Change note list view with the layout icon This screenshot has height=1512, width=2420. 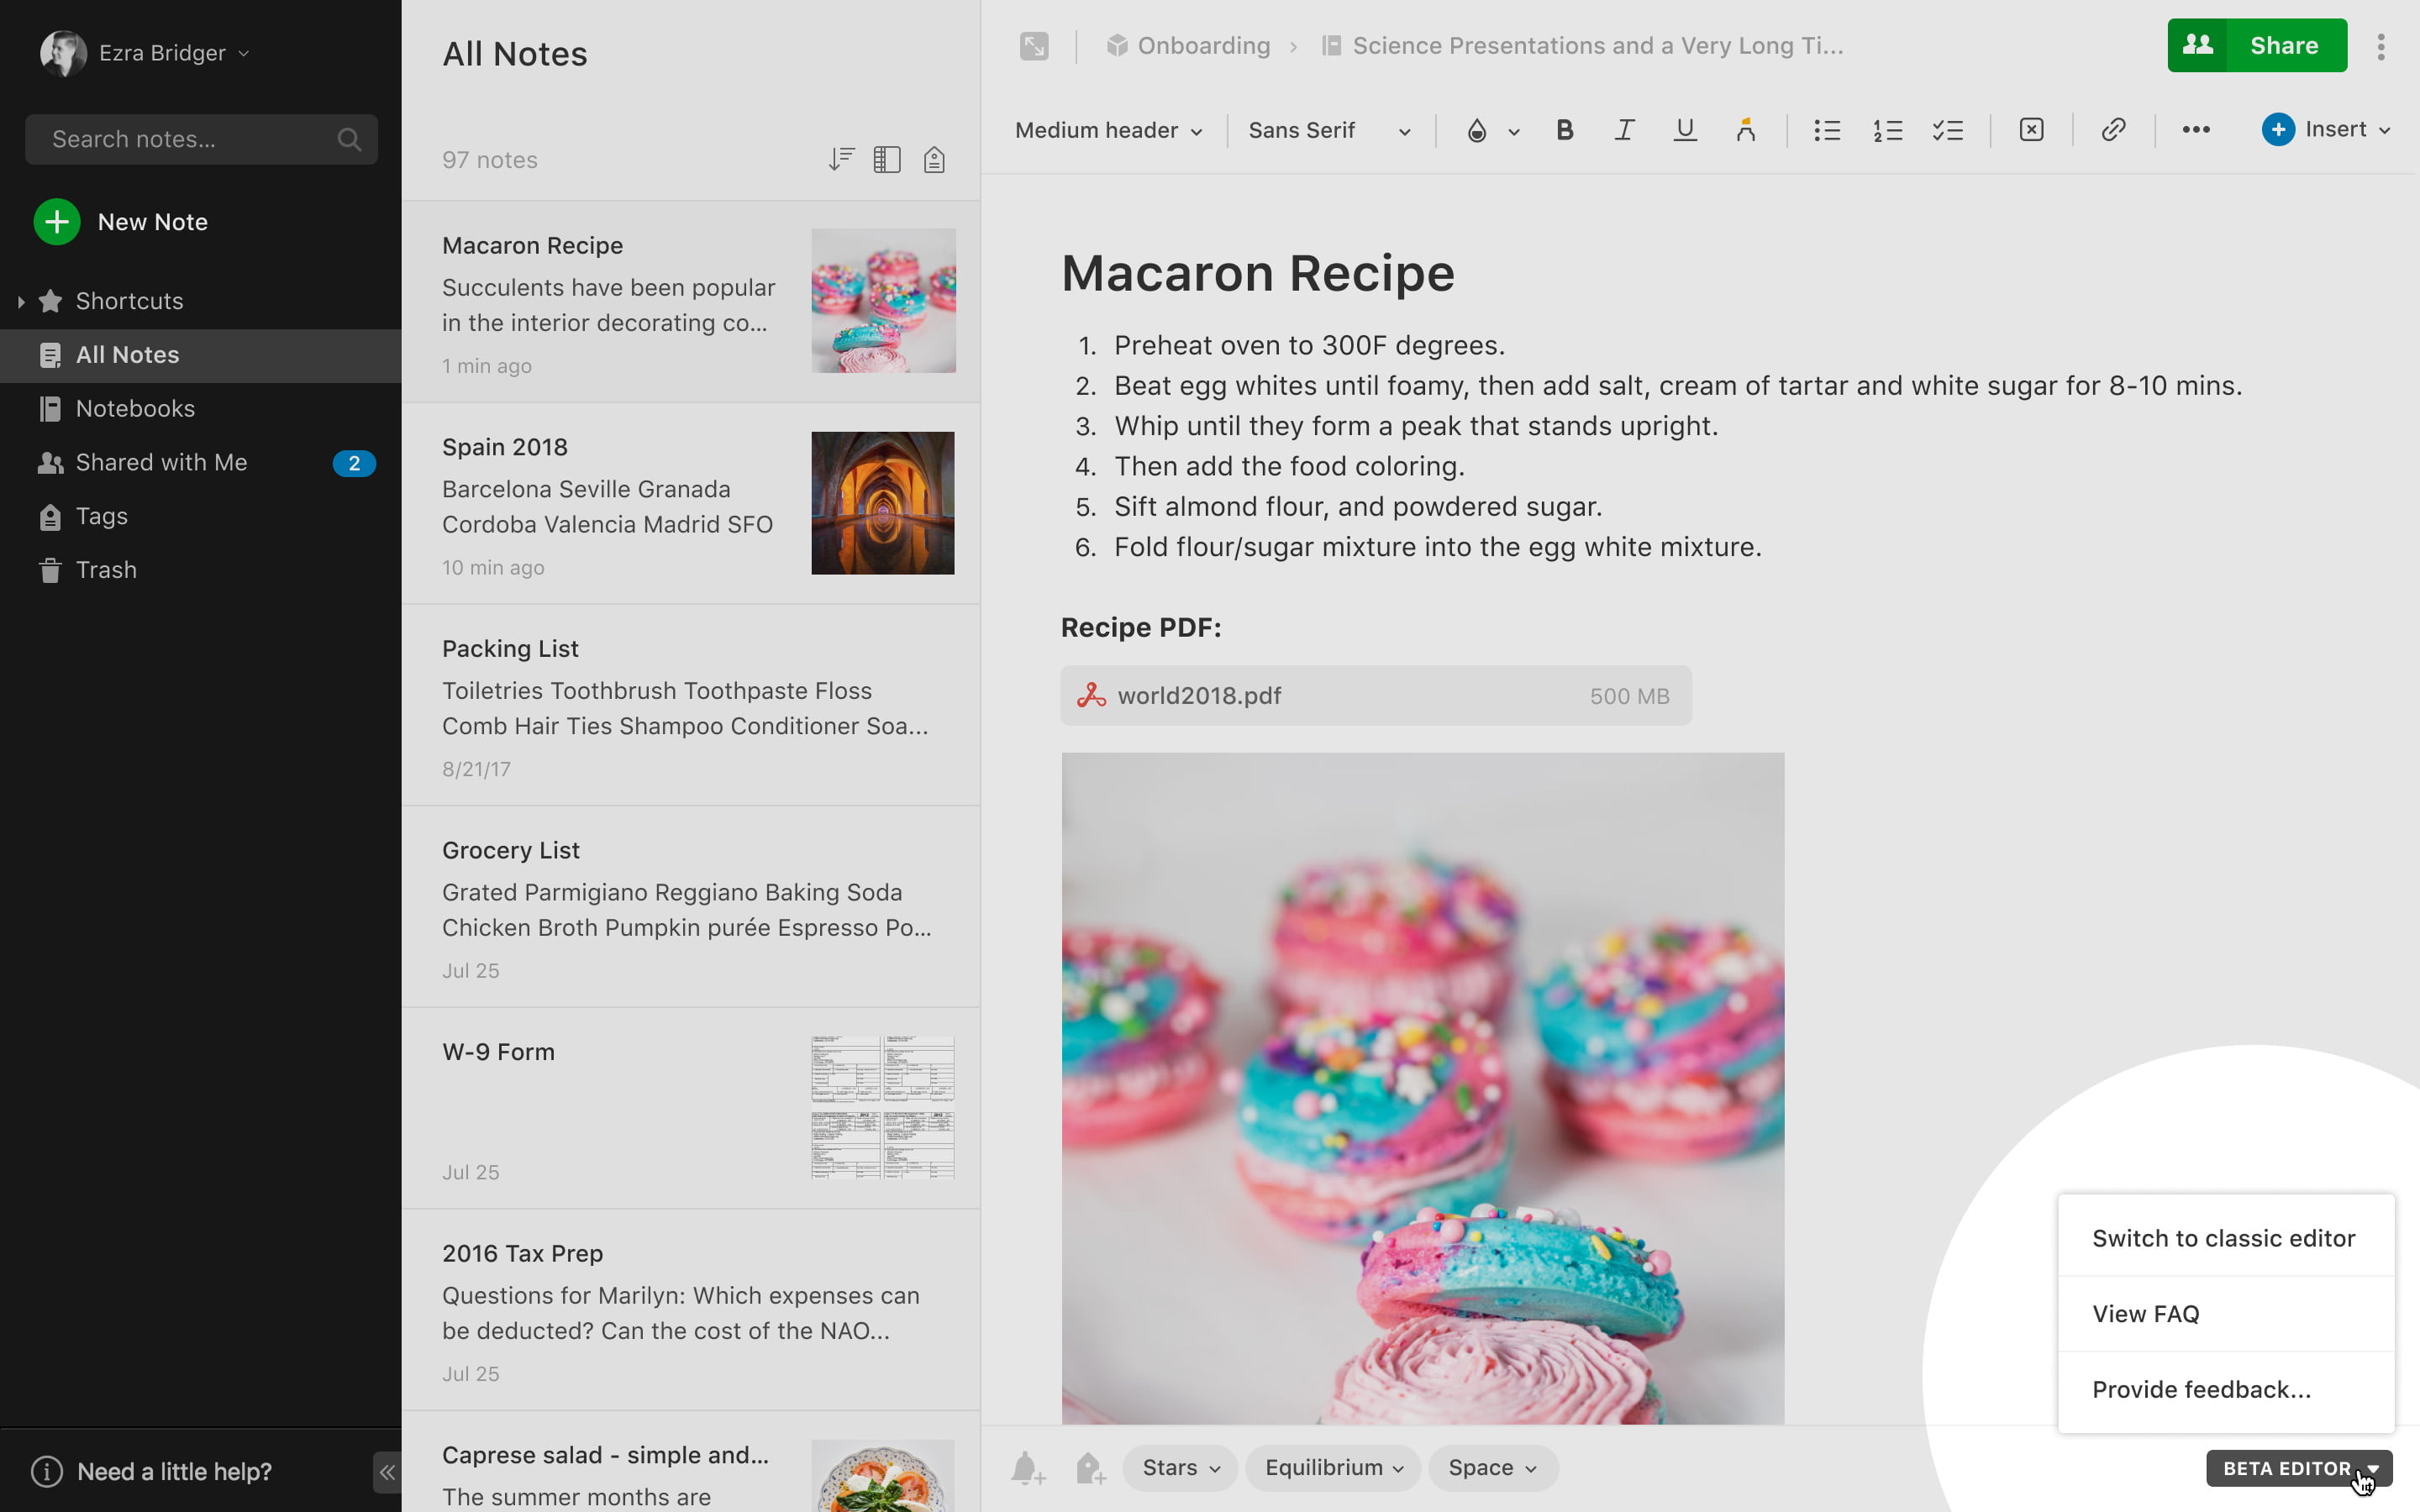886,158
